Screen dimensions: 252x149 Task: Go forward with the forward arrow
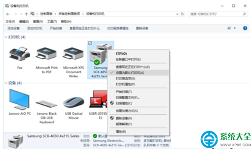(15, 14)
